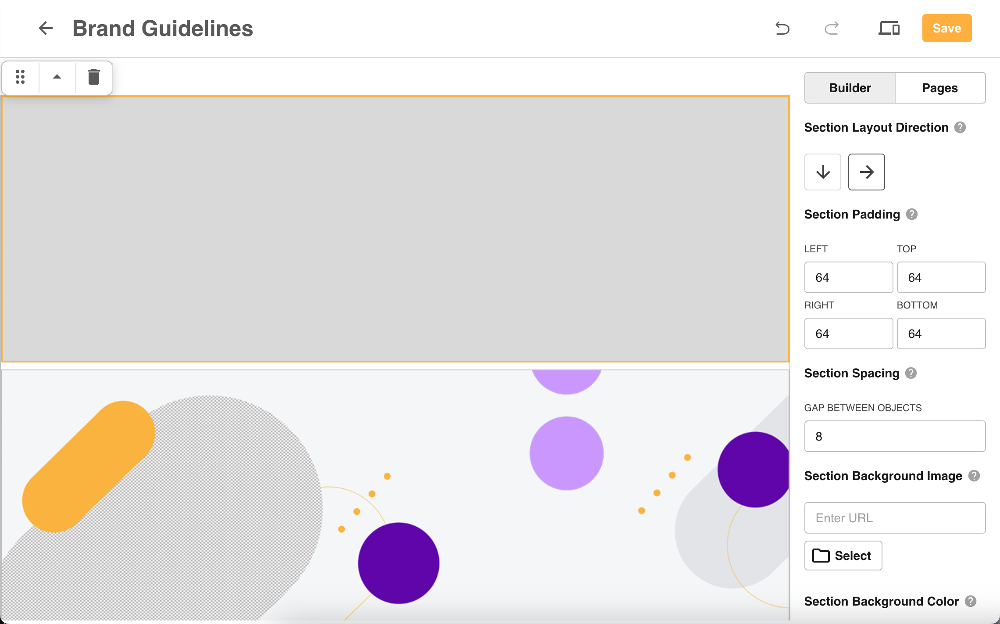The image size is (1000, 624).
Task: Go back using the left arrow
Action: click(x=46, y=29)
